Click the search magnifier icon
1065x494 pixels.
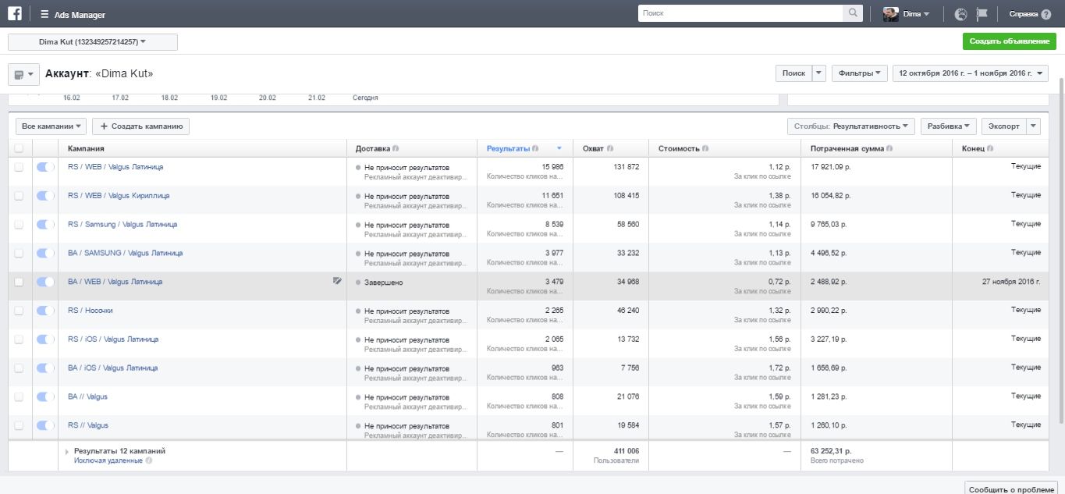point(853,13)
